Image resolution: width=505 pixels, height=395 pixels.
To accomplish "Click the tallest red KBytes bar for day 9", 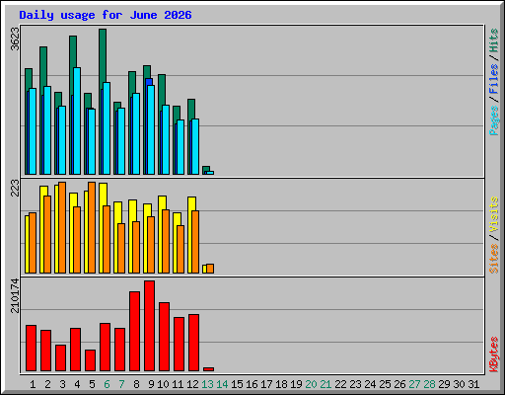I will [149, 326].
